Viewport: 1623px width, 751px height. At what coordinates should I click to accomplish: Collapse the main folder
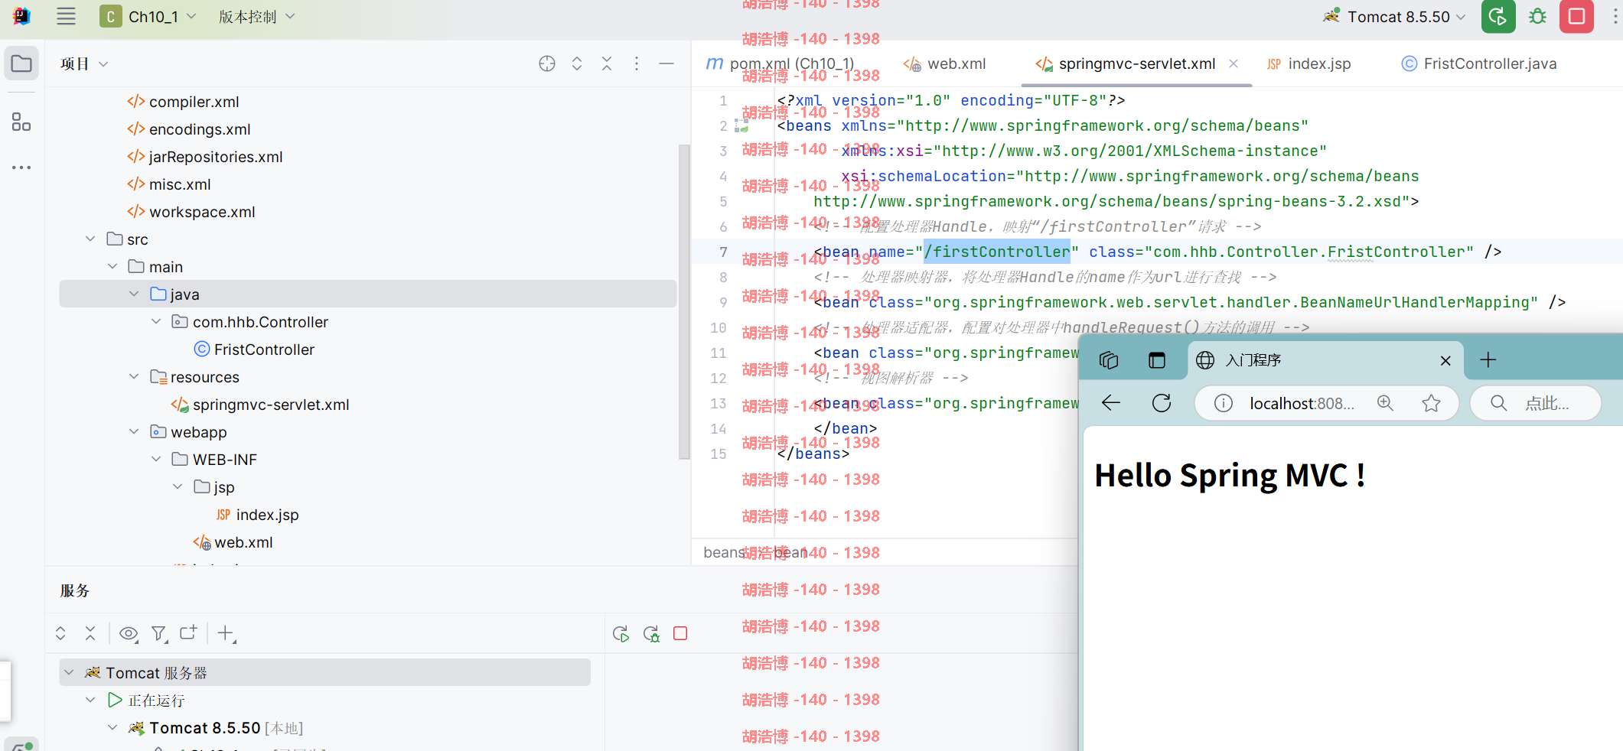[112, 267]
